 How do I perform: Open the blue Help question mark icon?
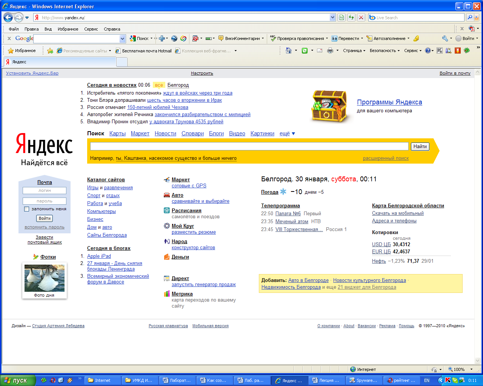428,51
